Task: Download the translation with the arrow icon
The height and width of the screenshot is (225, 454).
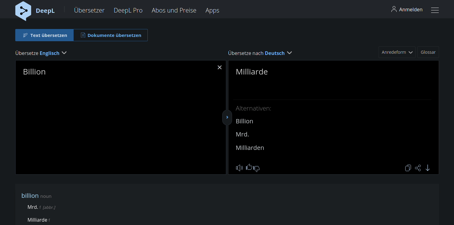Action: [428, 168]
